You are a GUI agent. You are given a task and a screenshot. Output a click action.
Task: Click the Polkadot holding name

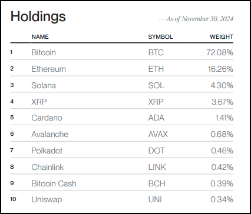47,151
